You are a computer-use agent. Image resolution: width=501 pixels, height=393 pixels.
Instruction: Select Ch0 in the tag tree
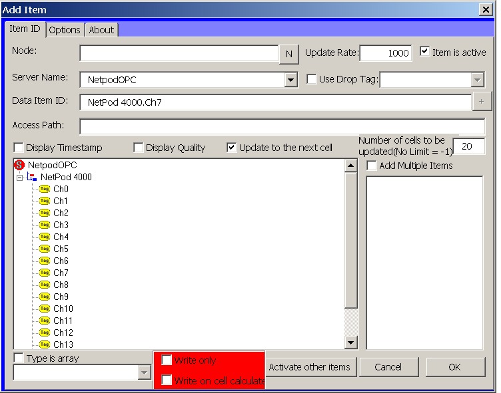pos(61,189)
